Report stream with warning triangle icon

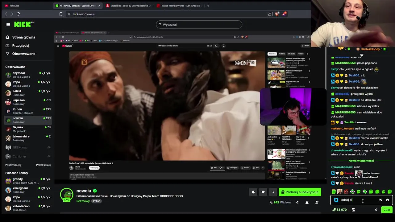[x=307, y=202]
